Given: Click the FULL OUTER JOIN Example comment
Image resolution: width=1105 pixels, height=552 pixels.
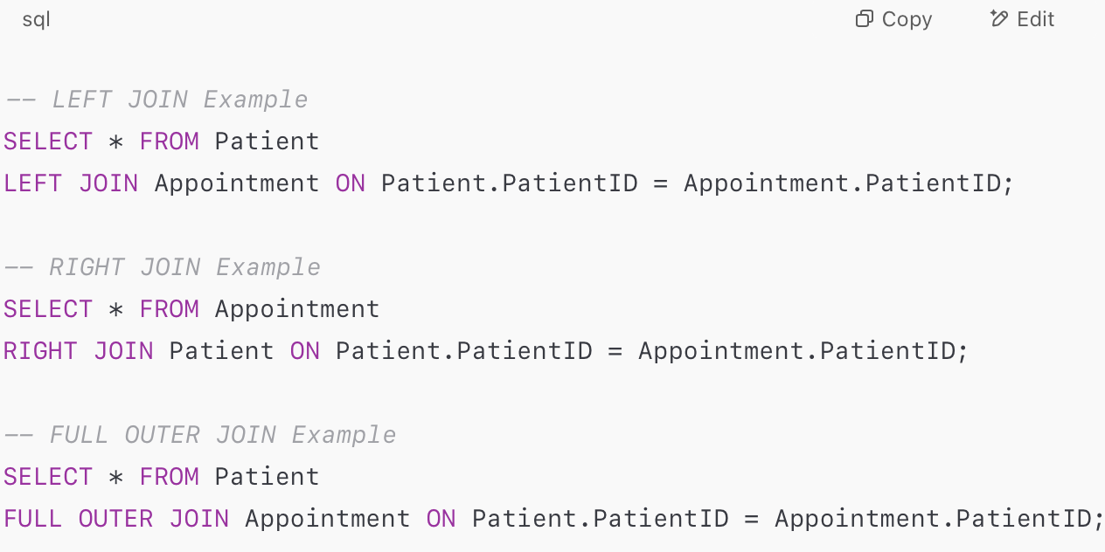Looking at the screenshot, I should (199, 435).
